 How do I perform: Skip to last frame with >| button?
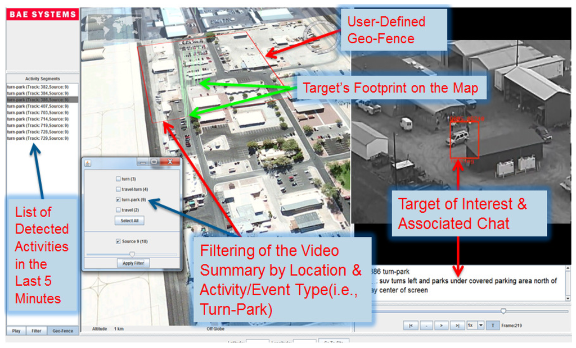pos(457,325)
